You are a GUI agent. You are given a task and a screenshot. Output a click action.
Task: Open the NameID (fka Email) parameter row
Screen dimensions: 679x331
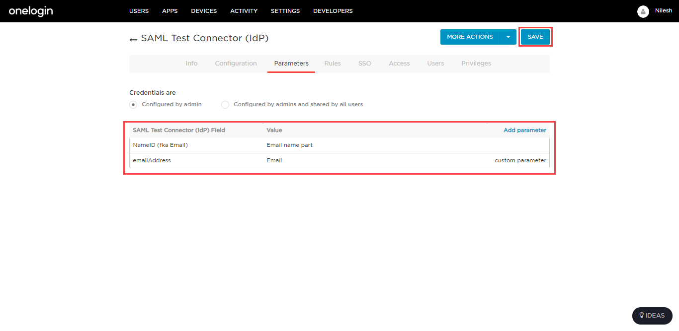pos(160,145)
